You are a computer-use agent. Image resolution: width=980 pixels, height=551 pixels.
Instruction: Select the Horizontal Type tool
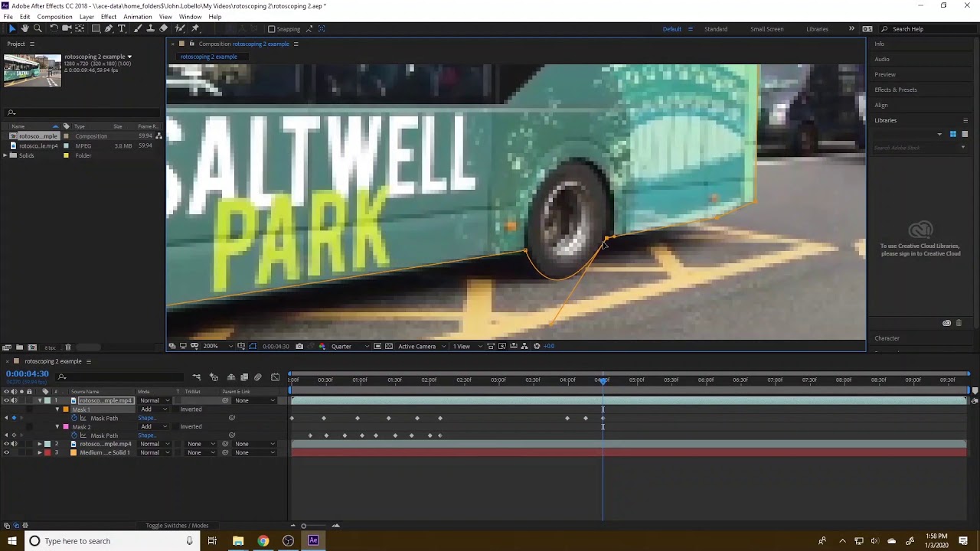121,28
